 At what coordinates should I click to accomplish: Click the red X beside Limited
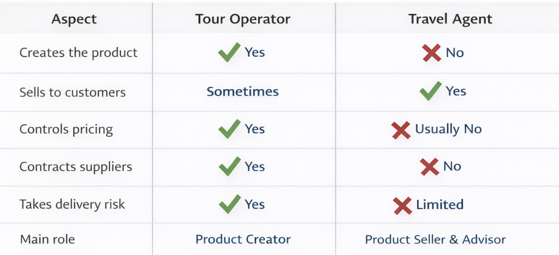coord(402,205)
